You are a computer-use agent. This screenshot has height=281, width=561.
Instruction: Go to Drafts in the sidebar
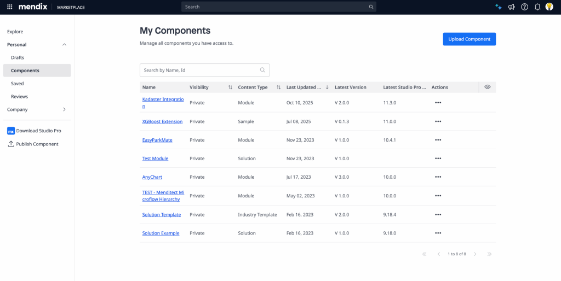(x=18, y=57)
